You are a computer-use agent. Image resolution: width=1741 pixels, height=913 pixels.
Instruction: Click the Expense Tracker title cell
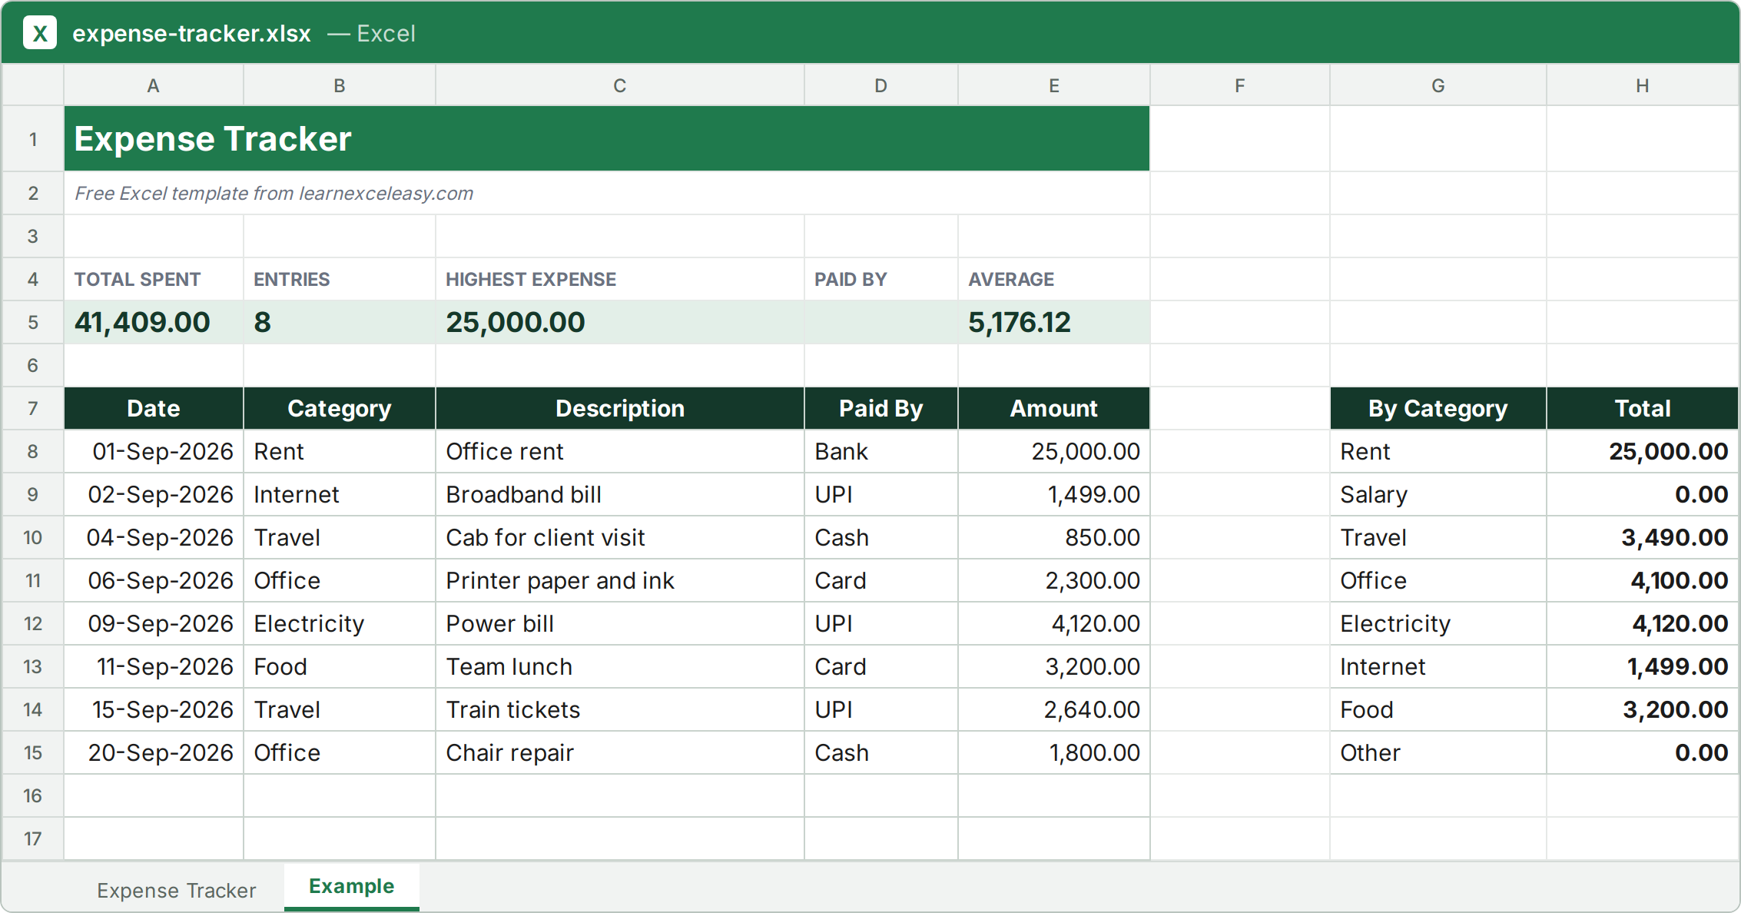point(607,139)
